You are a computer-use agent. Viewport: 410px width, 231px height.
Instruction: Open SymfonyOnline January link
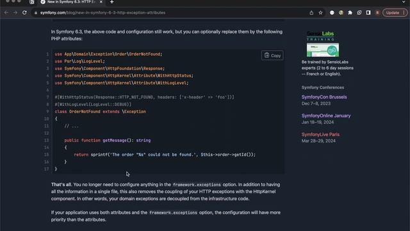click(x=326, y=116)
